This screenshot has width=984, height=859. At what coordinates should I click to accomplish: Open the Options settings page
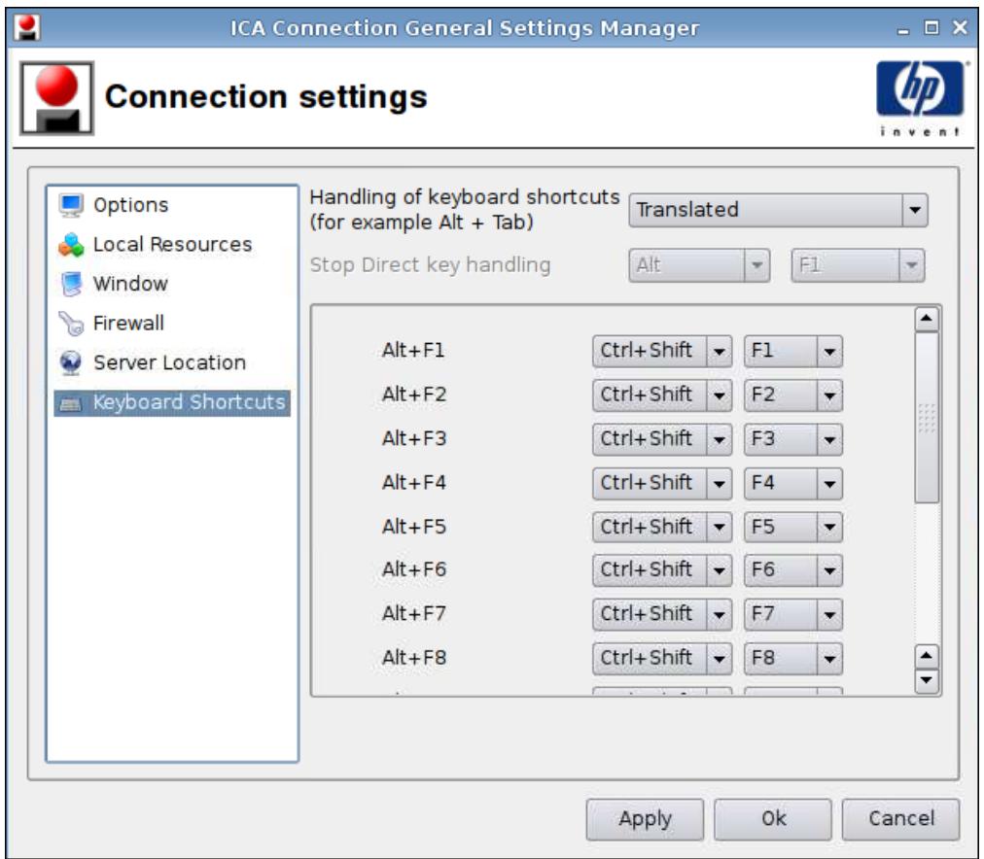(130, 205)
